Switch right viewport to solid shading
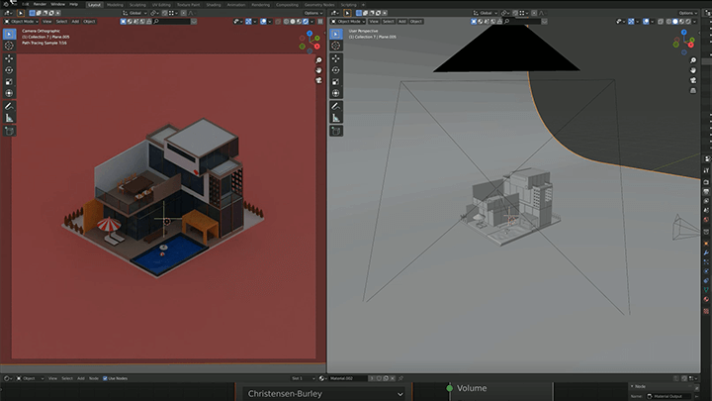Screen dimensions: 712x401 pos(675,22)
